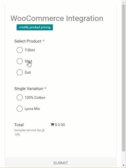Submit the form with SUBMIT button
This screenshot has height=168, width=126.
tap(61, 163)
